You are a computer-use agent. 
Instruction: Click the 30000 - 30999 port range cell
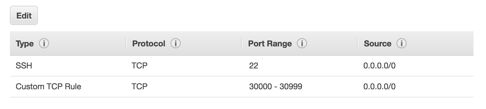pyautogui.click(x=275, y=87)
